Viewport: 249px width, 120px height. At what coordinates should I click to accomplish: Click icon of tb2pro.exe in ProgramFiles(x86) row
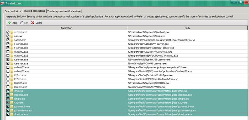pos(12,79)
